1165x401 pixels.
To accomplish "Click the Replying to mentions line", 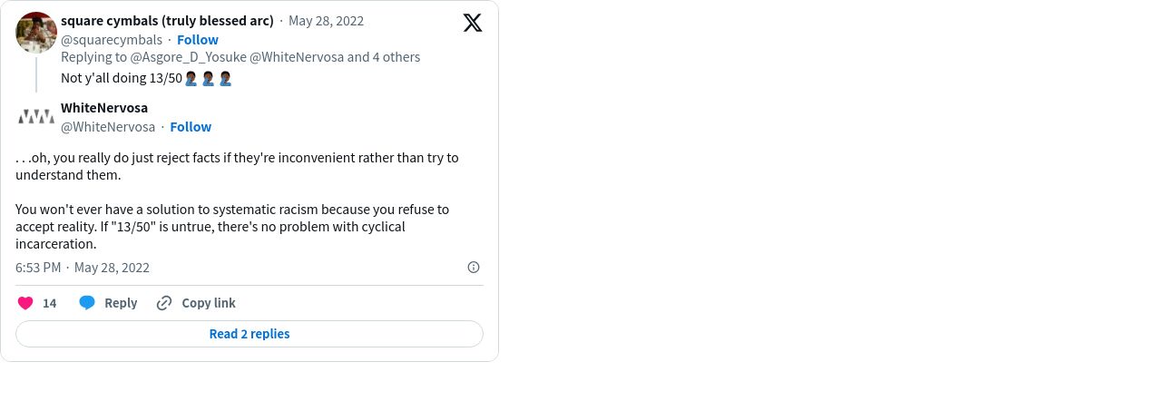I will click(x=240, y=57).
